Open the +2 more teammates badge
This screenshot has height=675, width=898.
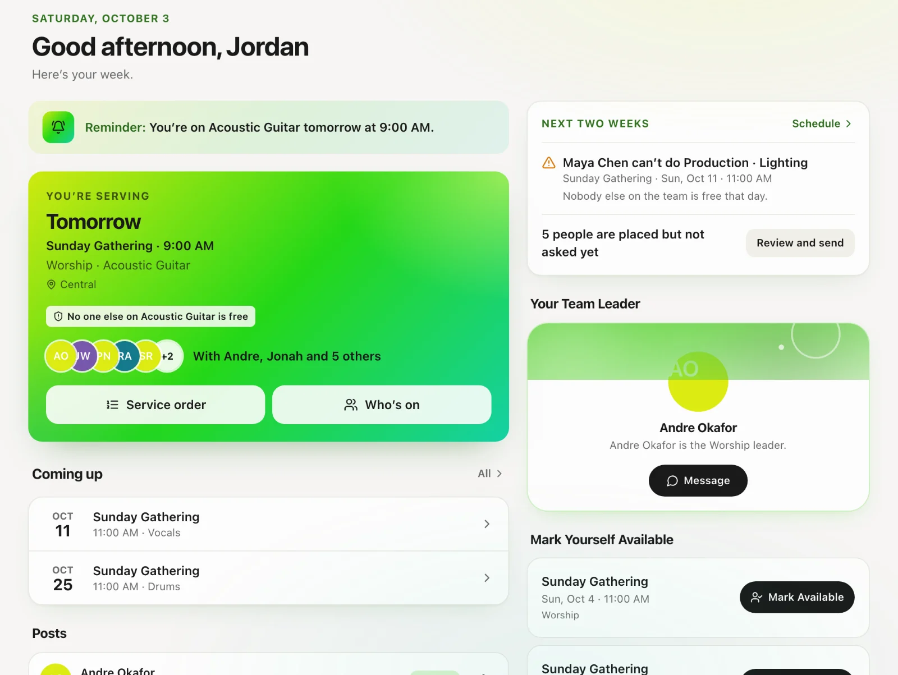click(x=168, y=356)
